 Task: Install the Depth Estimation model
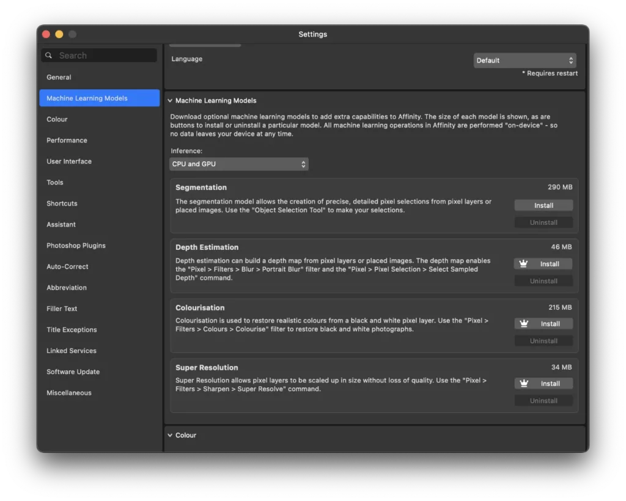543,264
